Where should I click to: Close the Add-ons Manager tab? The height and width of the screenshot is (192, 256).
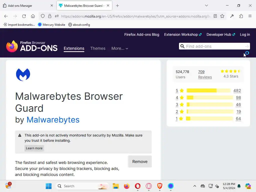(x=52, y=5)
